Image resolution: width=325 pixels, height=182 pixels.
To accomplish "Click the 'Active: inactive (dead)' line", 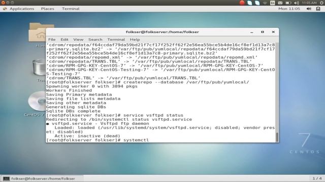I will (x=87, y=136).
